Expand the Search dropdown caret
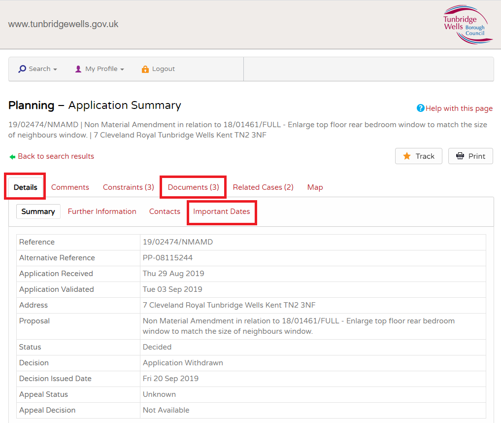This screenshot has height=423, width=501. (55, 70)
